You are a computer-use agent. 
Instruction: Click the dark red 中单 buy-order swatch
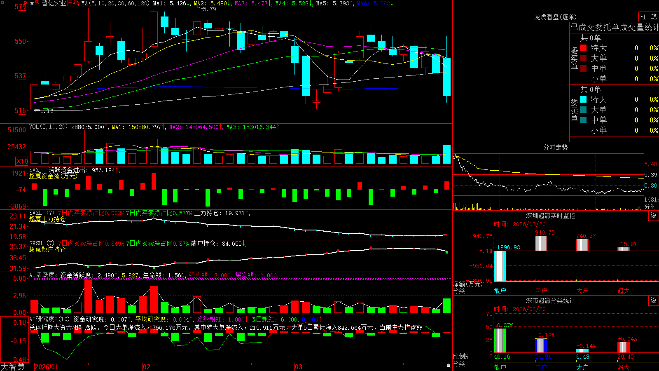click(583, 68)
